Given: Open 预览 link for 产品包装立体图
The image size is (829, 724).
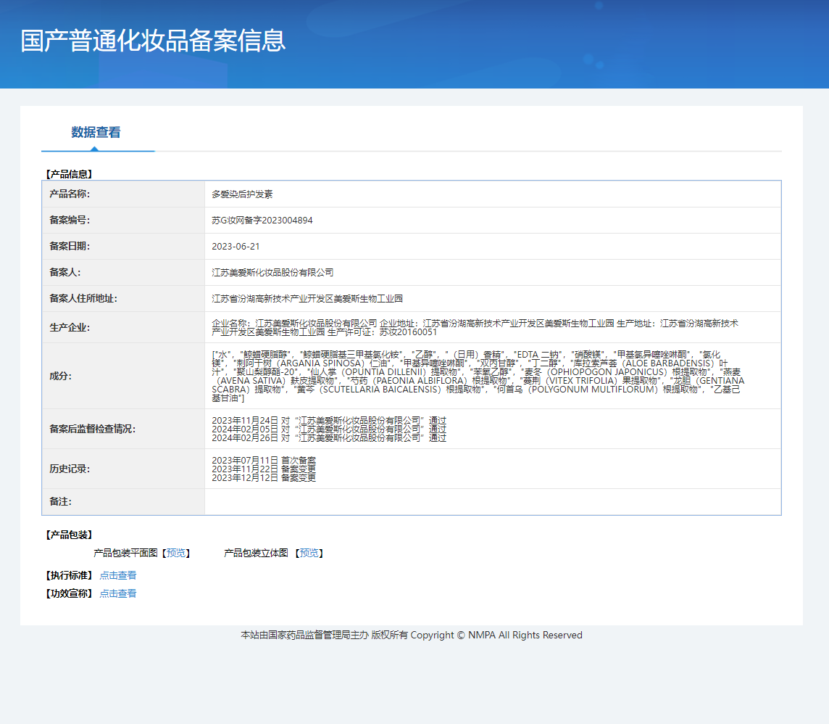Looking at the screenshot, I should click(309, 553).
